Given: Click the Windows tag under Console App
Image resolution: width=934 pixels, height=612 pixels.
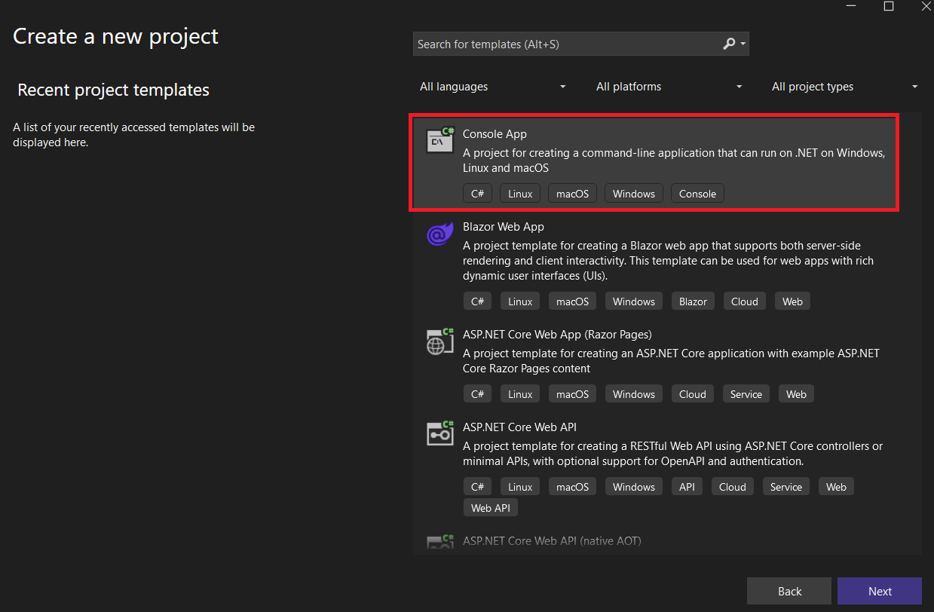Looking at the screenshot, I should (634, 194).
